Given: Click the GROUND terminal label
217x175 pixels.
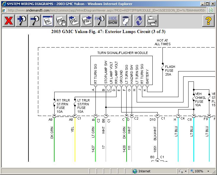Looking at the screenshot, I should point(121,77).
